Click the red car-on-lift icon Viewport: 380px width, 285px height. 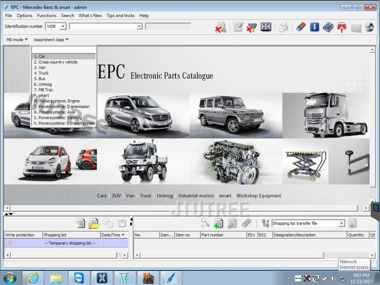tap(342, 27)
